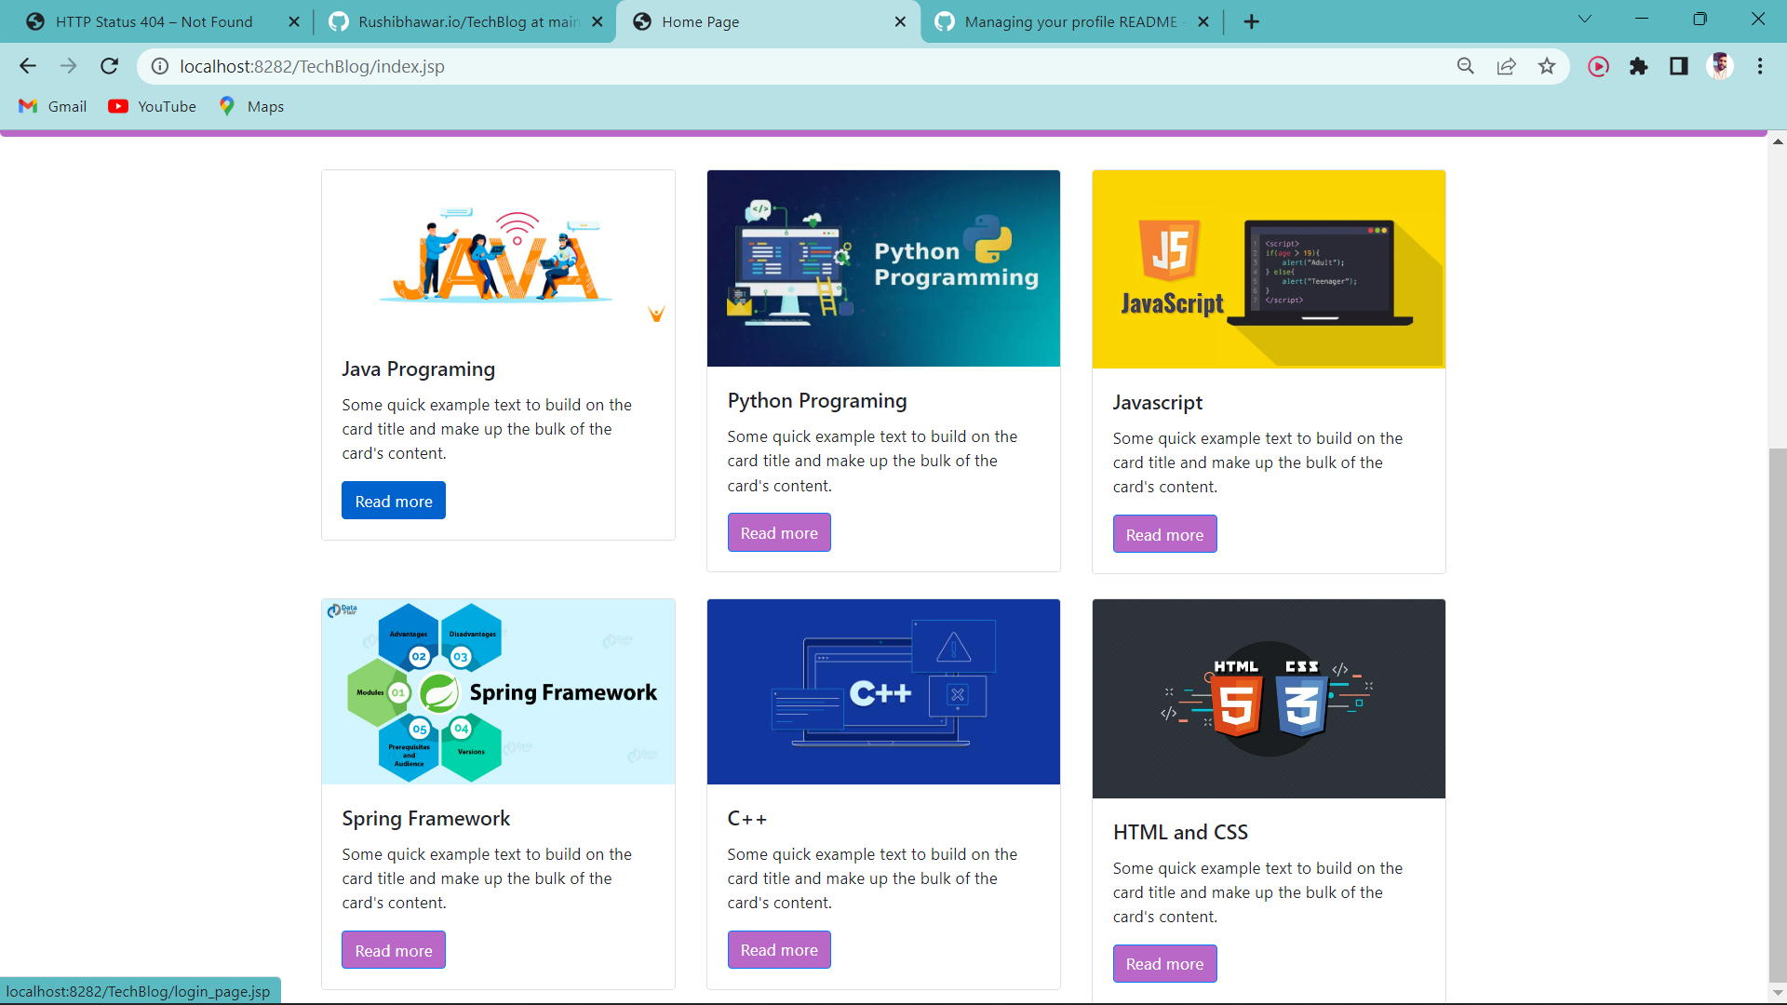Click Read more under HTML and CSS
Viewport: 1787px width, 1005px height.
pos(1164,963)
